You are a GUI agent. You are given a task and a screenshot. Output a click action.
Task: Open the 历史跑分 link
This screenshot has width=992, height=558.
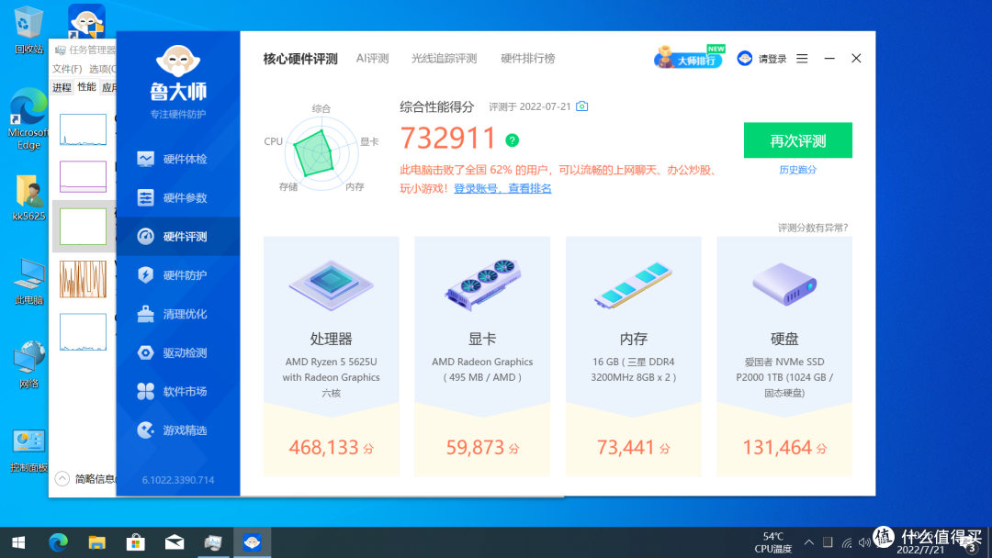coord(798,170)
